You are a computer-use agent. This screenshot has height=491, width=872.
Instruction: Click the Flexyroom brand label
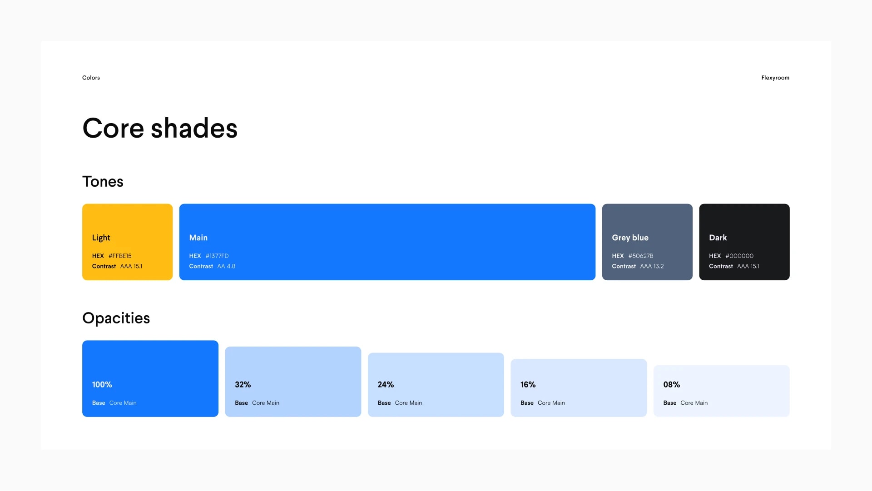tap(775, 78)
